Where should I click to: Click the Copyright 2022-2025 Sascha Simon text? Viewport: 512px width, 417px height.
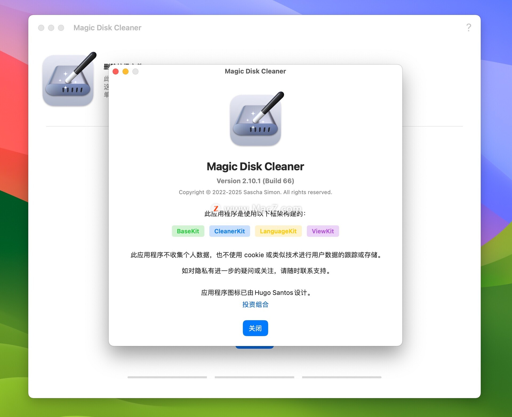255,192
